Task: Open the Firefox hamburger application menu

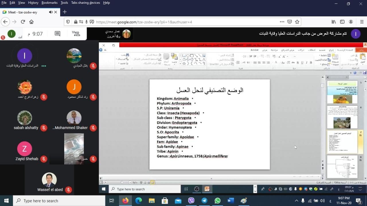Action: click(362, 22)
